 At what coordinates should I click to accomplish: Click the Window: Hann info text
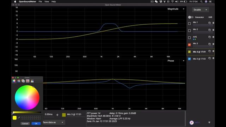(94, 119)
